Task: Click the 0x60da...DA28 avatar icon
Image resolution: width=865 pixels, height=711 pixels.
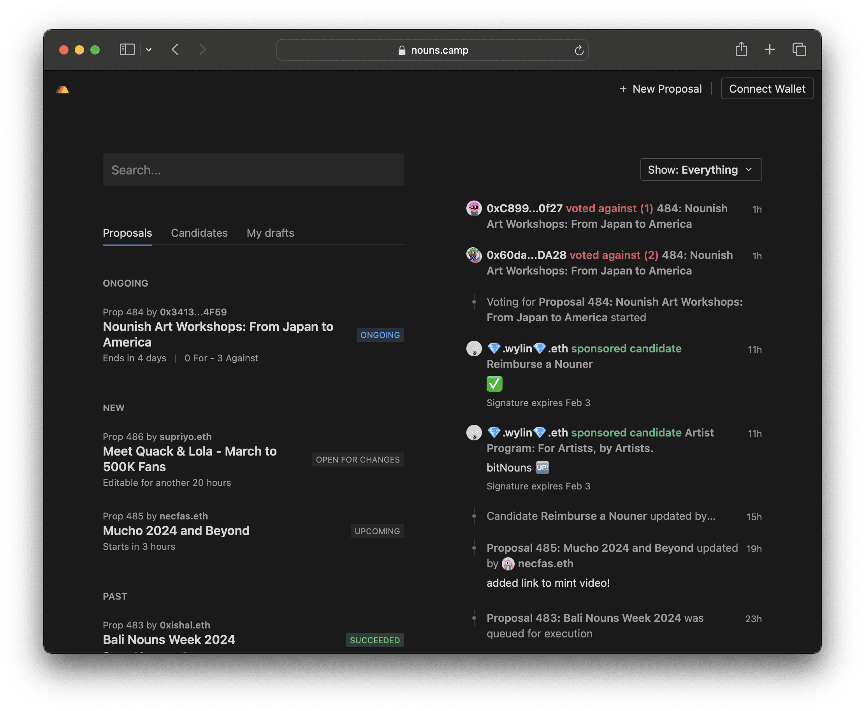Action: coord(474,255)
